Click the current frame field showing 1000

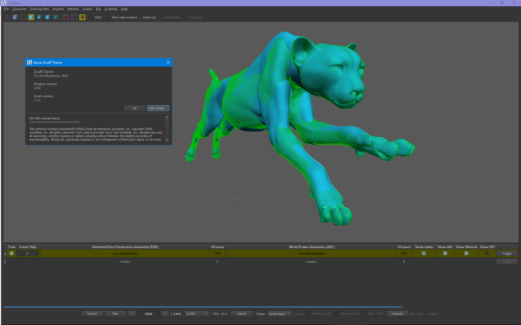tap(148, 314)
